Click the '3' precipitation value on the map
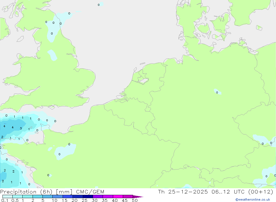Viewport: 276px width, 202px height. point(21,128)
